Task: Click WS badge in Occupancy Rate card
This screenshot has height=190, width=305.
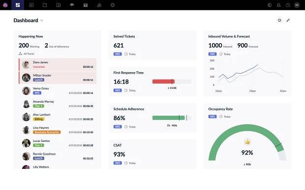Action: click(213, 116)
